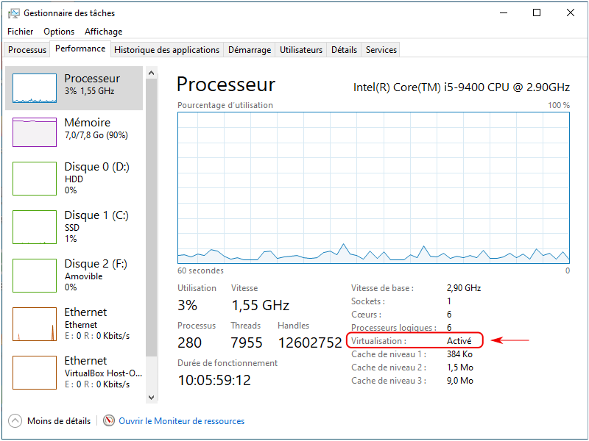589x441 pixels.
Task: Click the Intel Core i5-9400 CPU name
Action: [462, 87]
